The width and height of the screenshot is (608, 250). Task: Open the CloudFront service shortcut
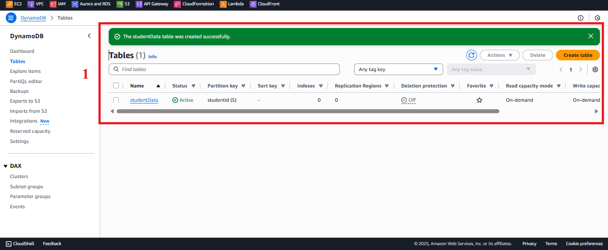[x=265, y=4]
